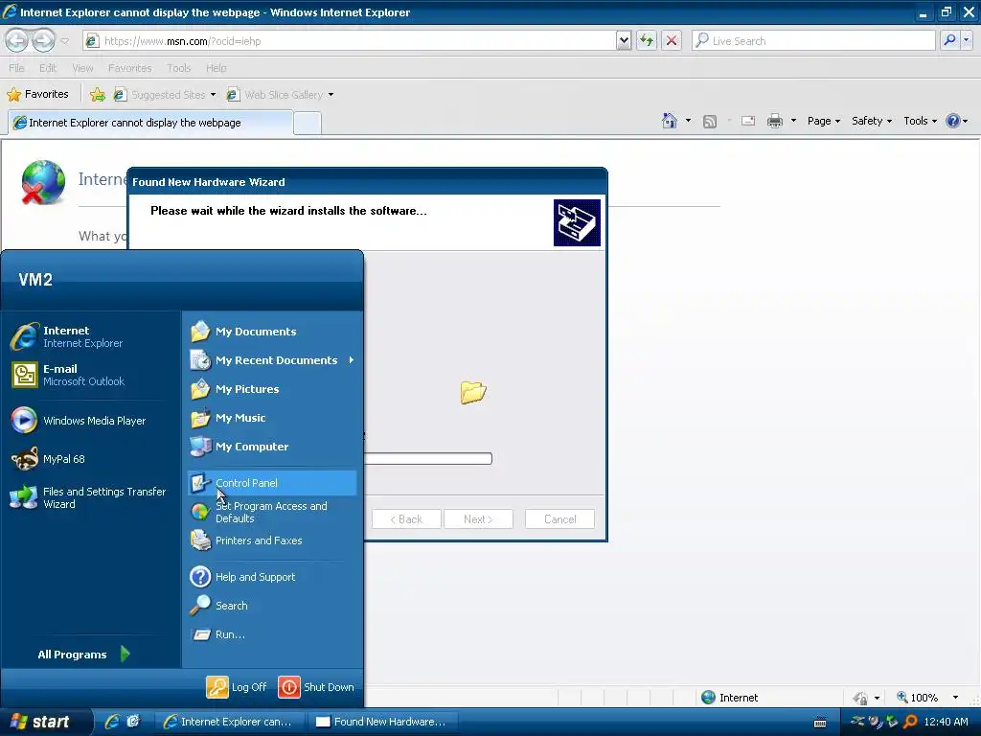Screen dimensions: 981x736
Task: Click the Internet security zone indicator
Action: click(729, 698)
